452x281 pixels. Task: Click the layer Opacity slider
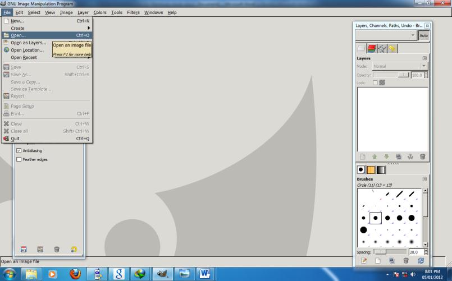(x=391, y=75)
